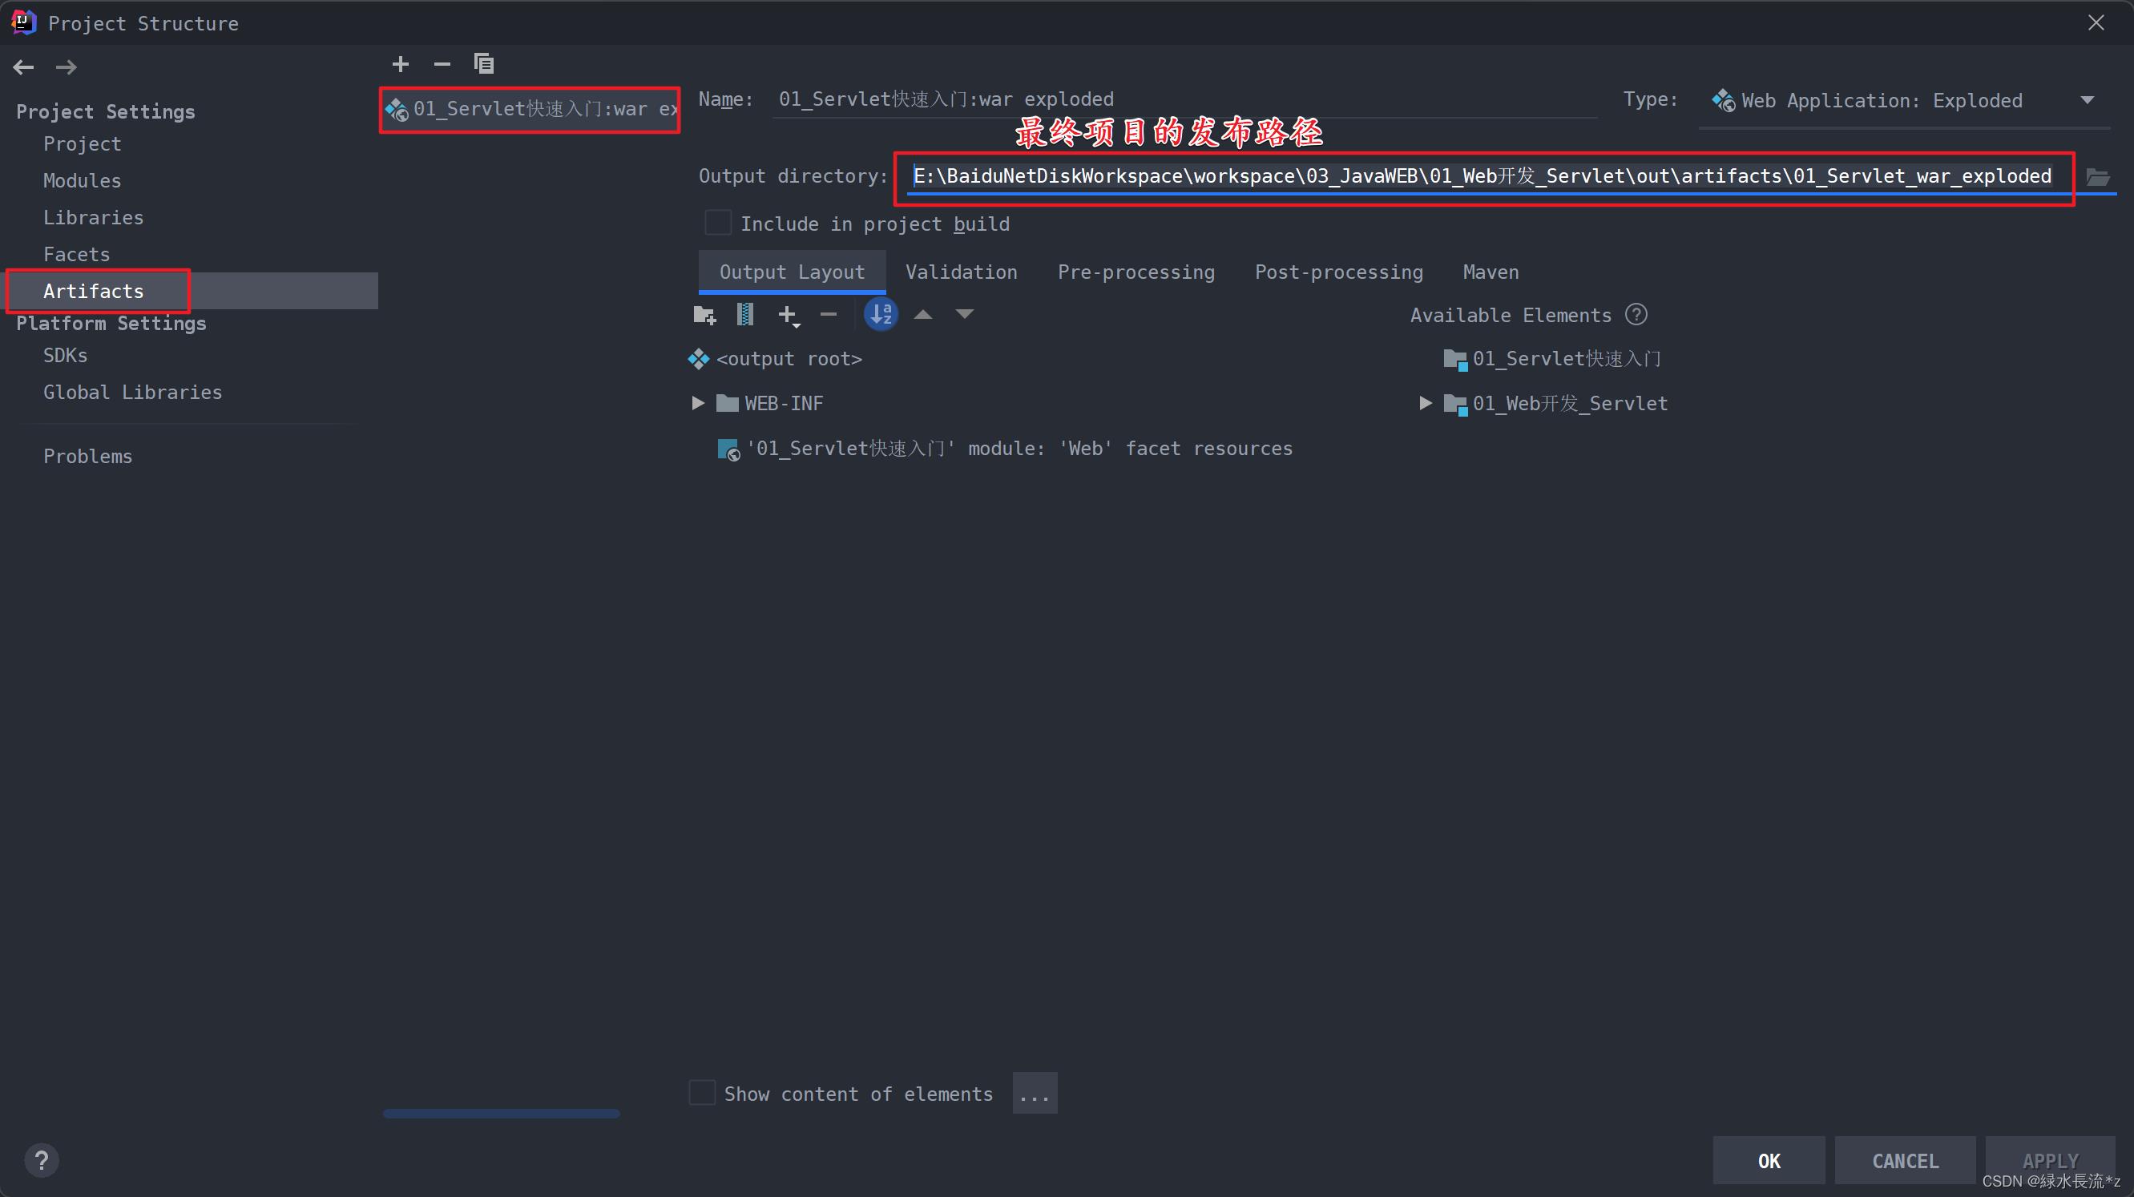
Task: Open the Type dropdown
Action: [x=1904, y=101]
